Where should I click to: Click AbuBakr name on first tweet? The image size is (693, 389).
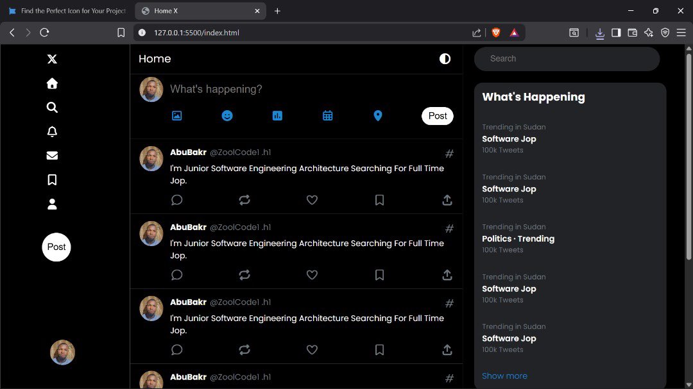(188, 153)
